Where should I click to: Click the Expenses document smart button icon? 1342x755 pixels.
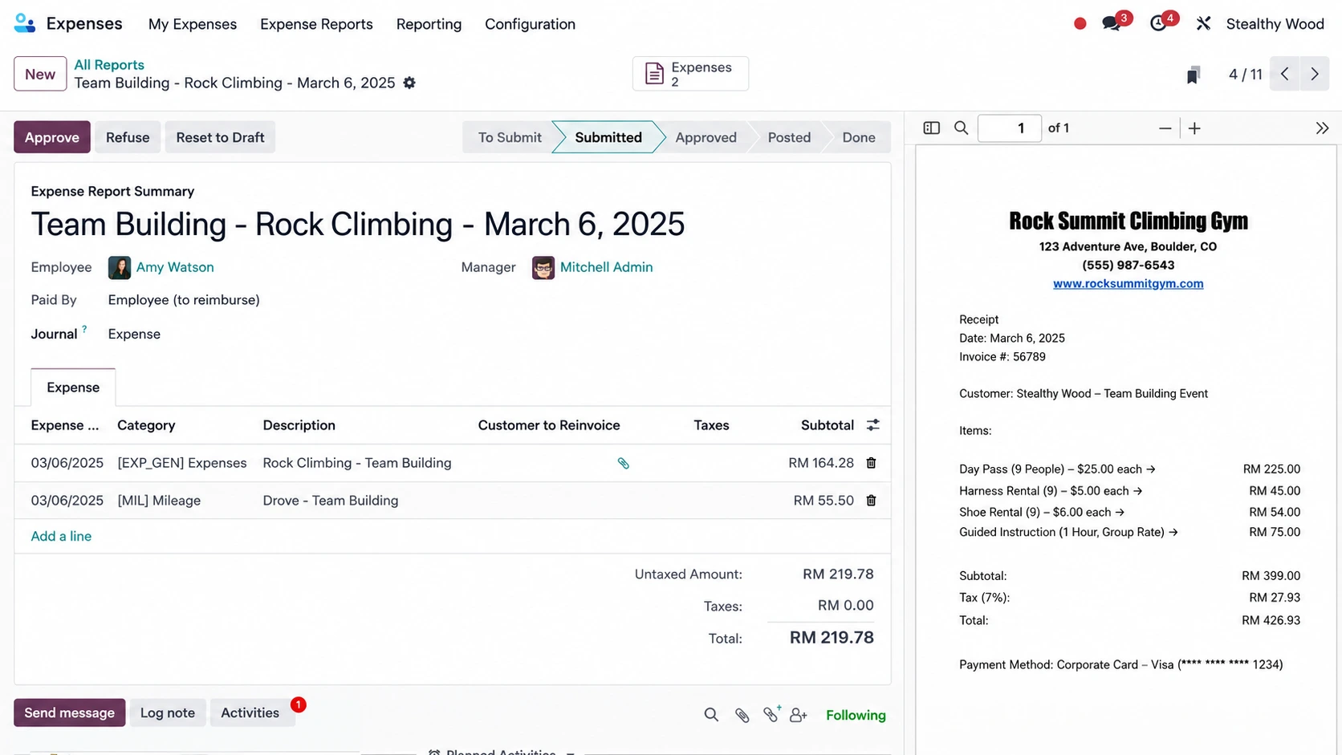[x=654, y=74]
